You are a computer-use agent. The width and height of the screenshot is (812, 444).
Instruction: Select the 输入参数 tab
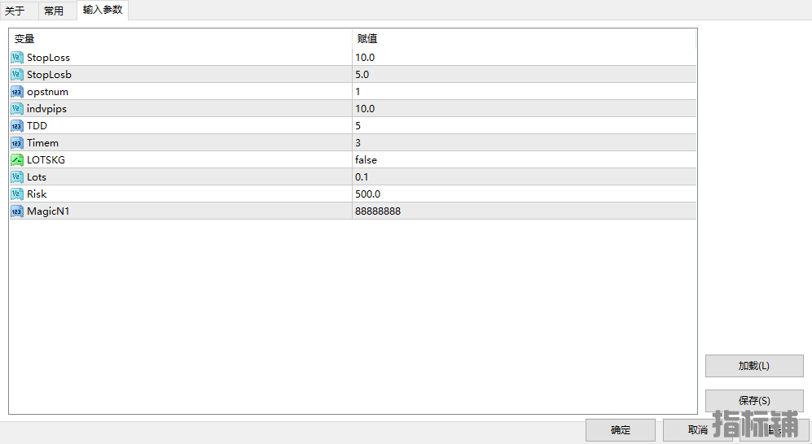103,11
